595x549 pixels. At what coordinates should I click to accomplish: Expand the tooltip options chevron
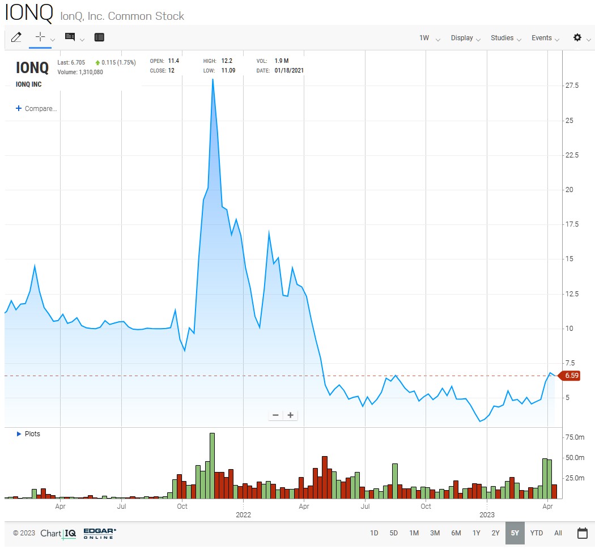[x=82, y=40]
